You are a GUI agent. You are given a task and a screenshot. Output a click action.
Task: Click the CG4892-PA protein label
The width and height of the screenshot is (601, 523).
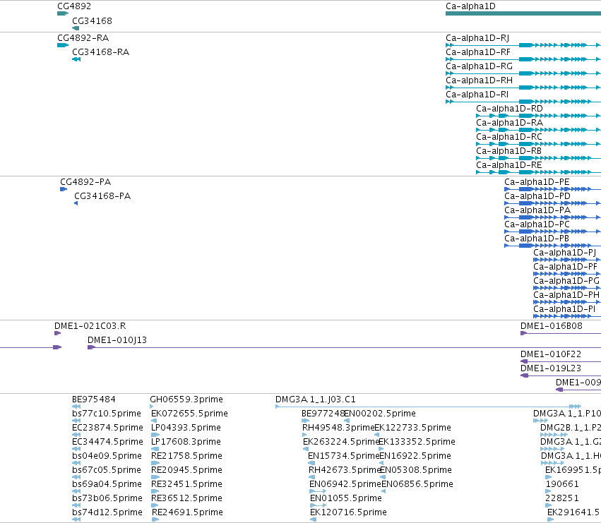(85, 182)
